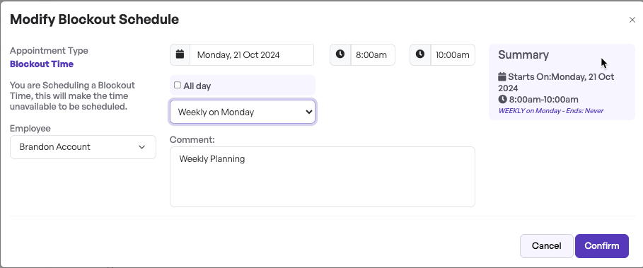This screenshot has width=643, height=268.
Task: Click the WEEKLY on Monday recurrence summary text
Action: (x=551, y=110)
